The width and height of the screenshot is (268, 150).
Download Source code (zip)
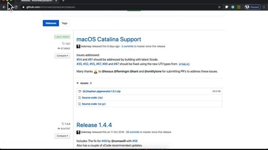pos(92,97)
